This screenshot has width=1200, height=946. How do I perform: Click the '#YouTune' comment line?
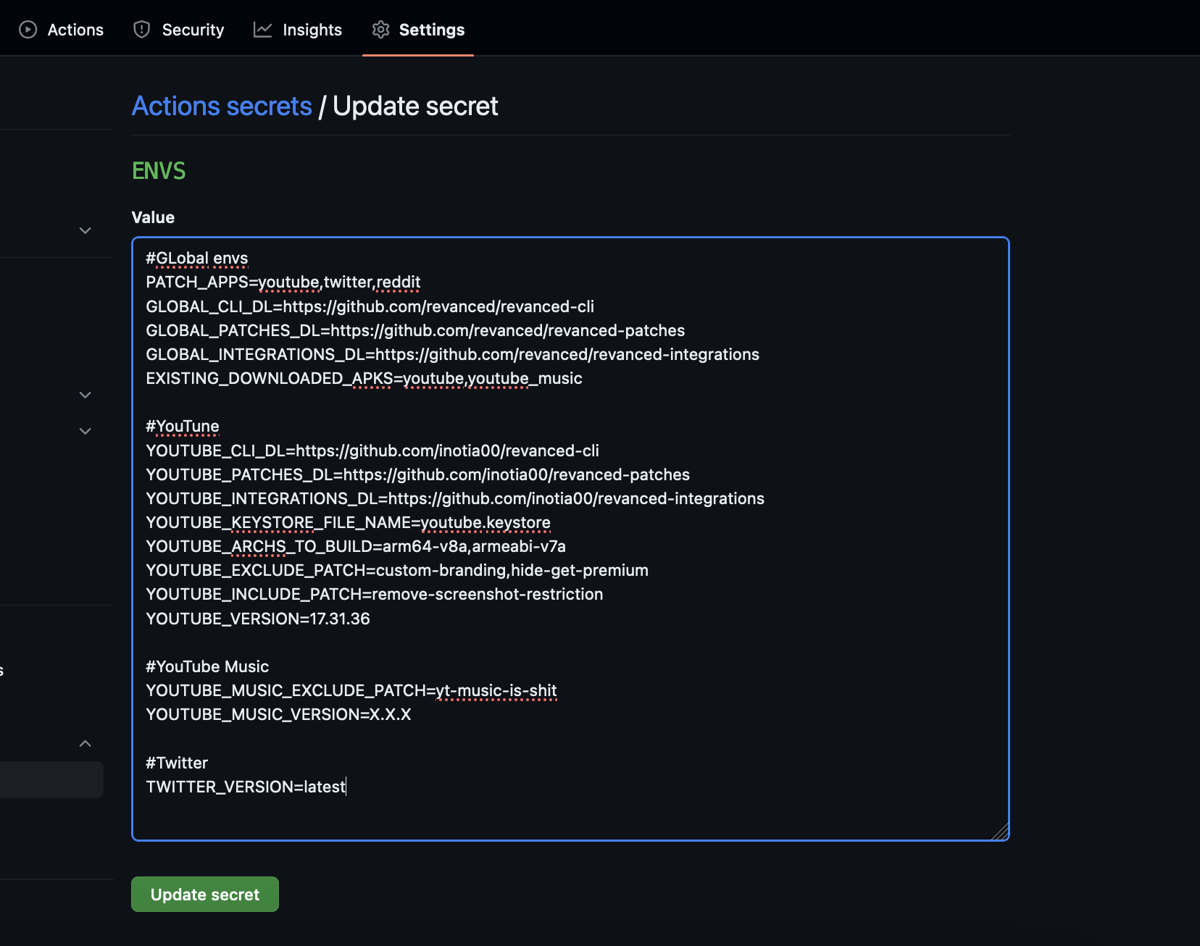click(183, 426)
